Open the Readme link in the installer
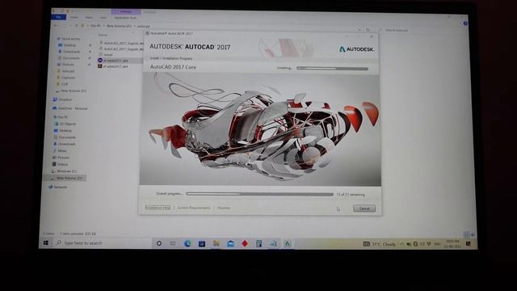 pos(224,208)
